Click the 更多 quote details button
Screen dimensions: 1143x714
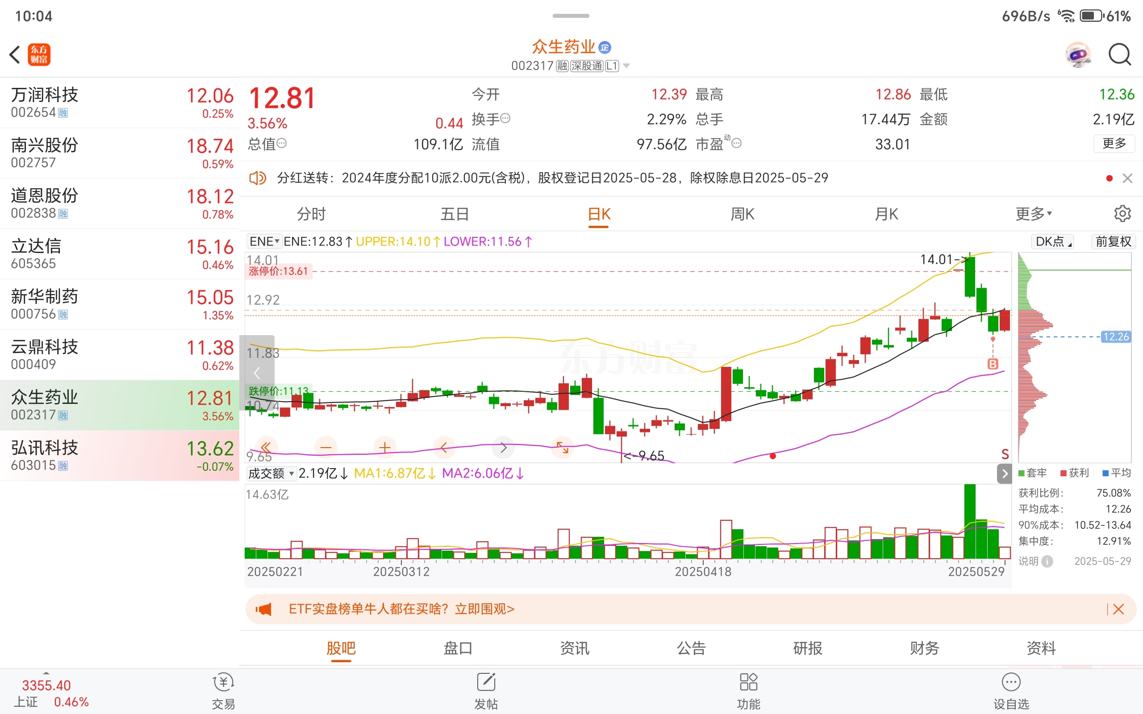tap(1114, 143)
